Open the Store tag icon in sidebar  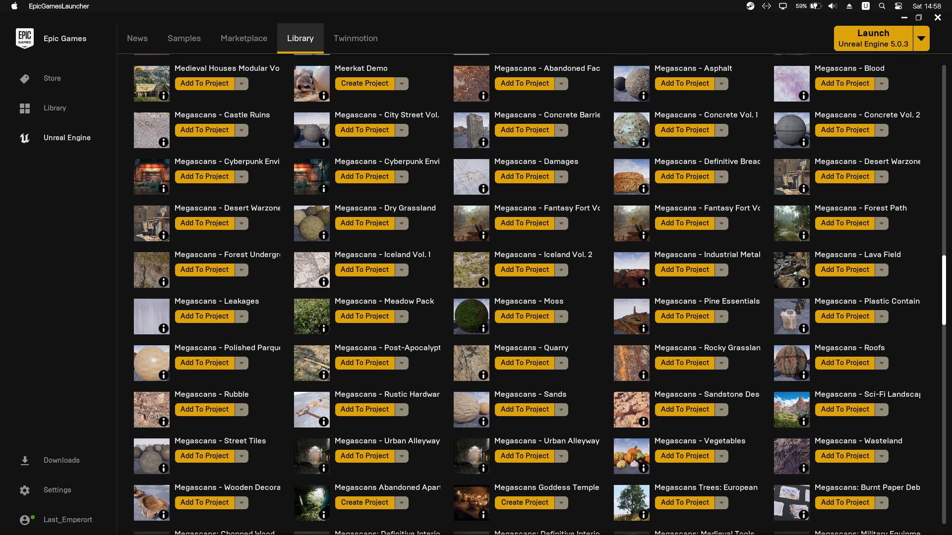tap(25, 79)
